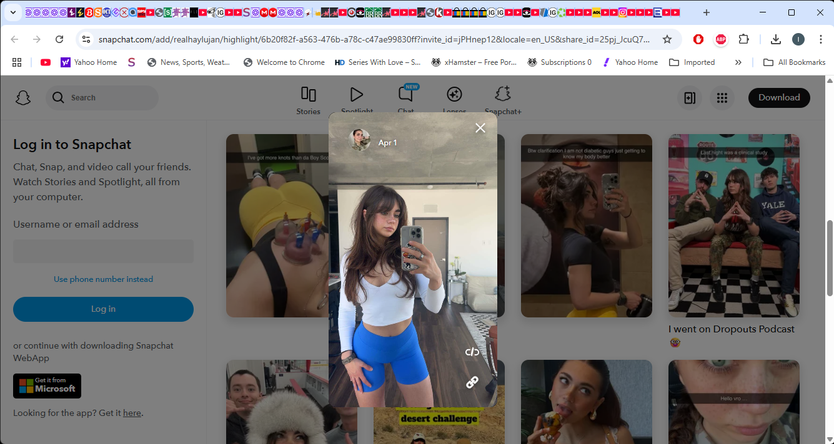
Task: Open the profile avatar beside Apr 1
Action: point(359,140)
